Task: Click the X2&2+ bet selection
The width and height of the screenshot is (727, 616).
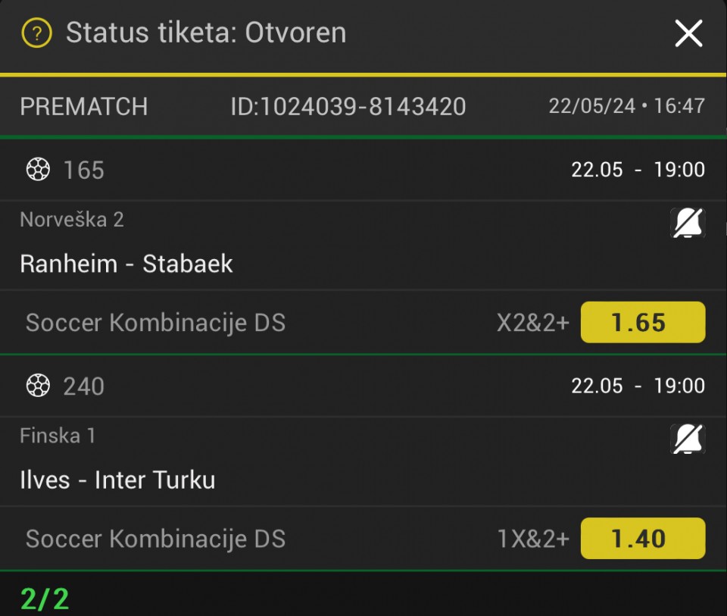Action: coord(532,323)
